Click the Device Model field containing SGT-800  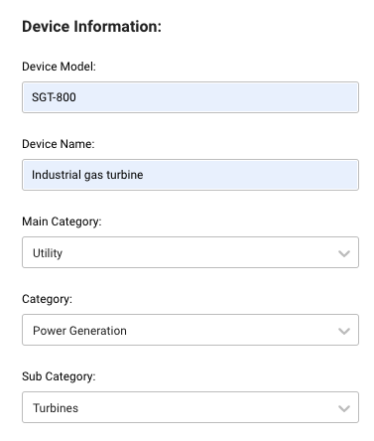[190, 97]
